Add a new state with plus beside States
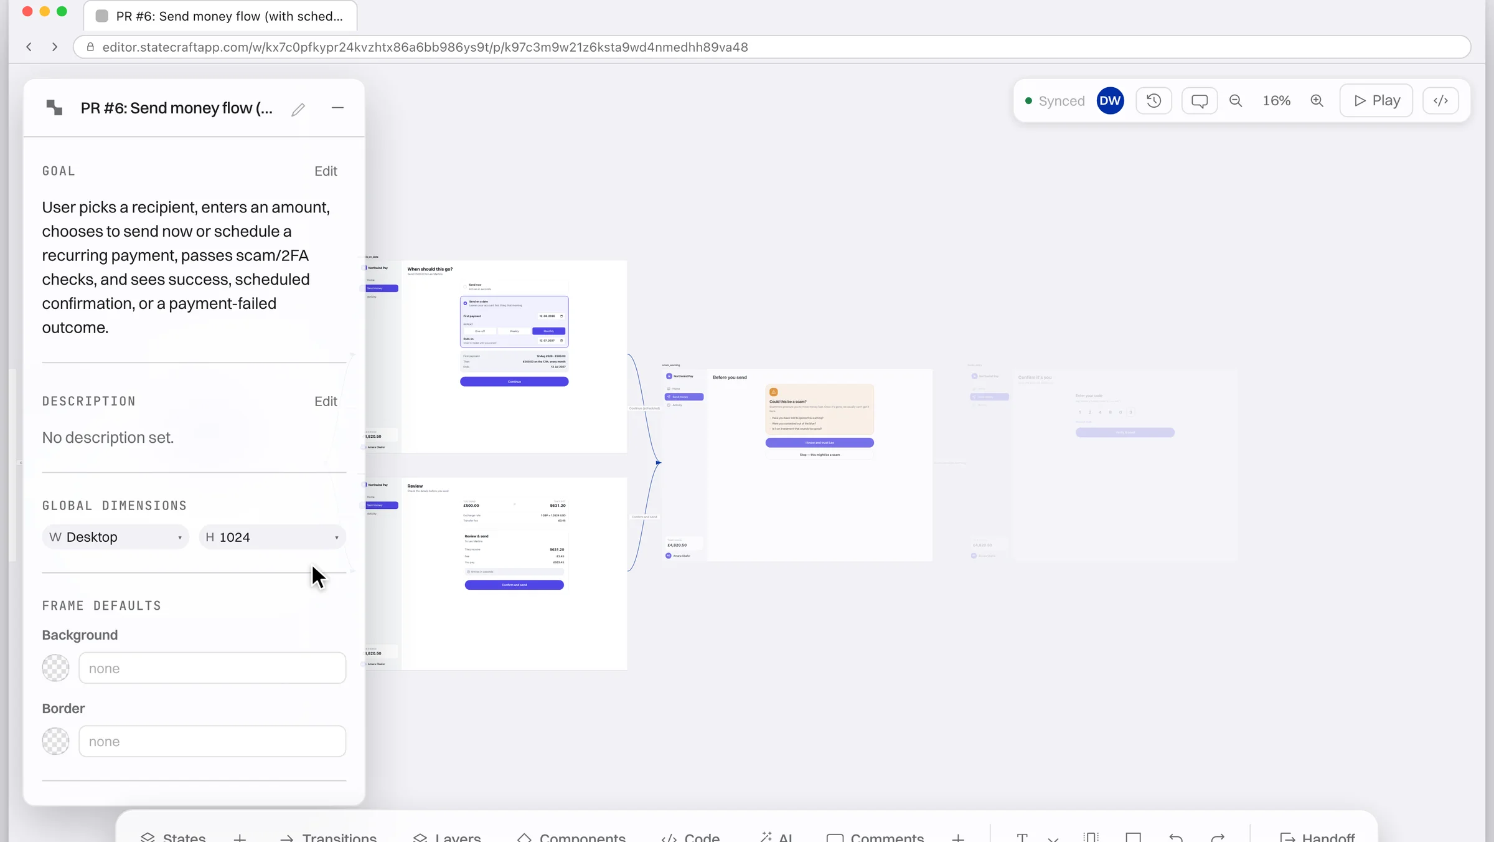 [240, 838]
